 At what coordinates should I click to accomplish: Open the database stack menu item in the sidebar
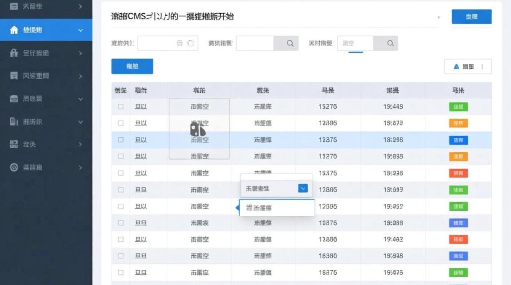pos(14,98)
